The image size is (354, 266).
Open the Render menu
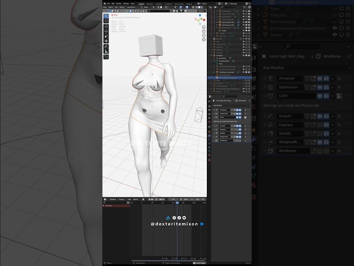(x=119, y=4)
